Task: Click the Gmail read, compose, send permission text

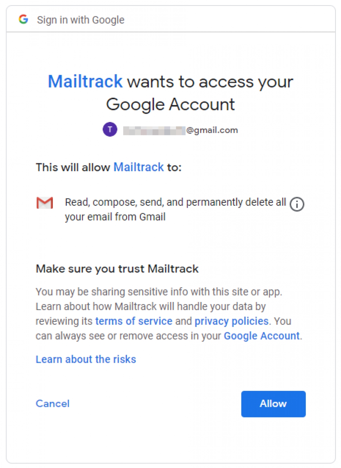Action: 176,209
